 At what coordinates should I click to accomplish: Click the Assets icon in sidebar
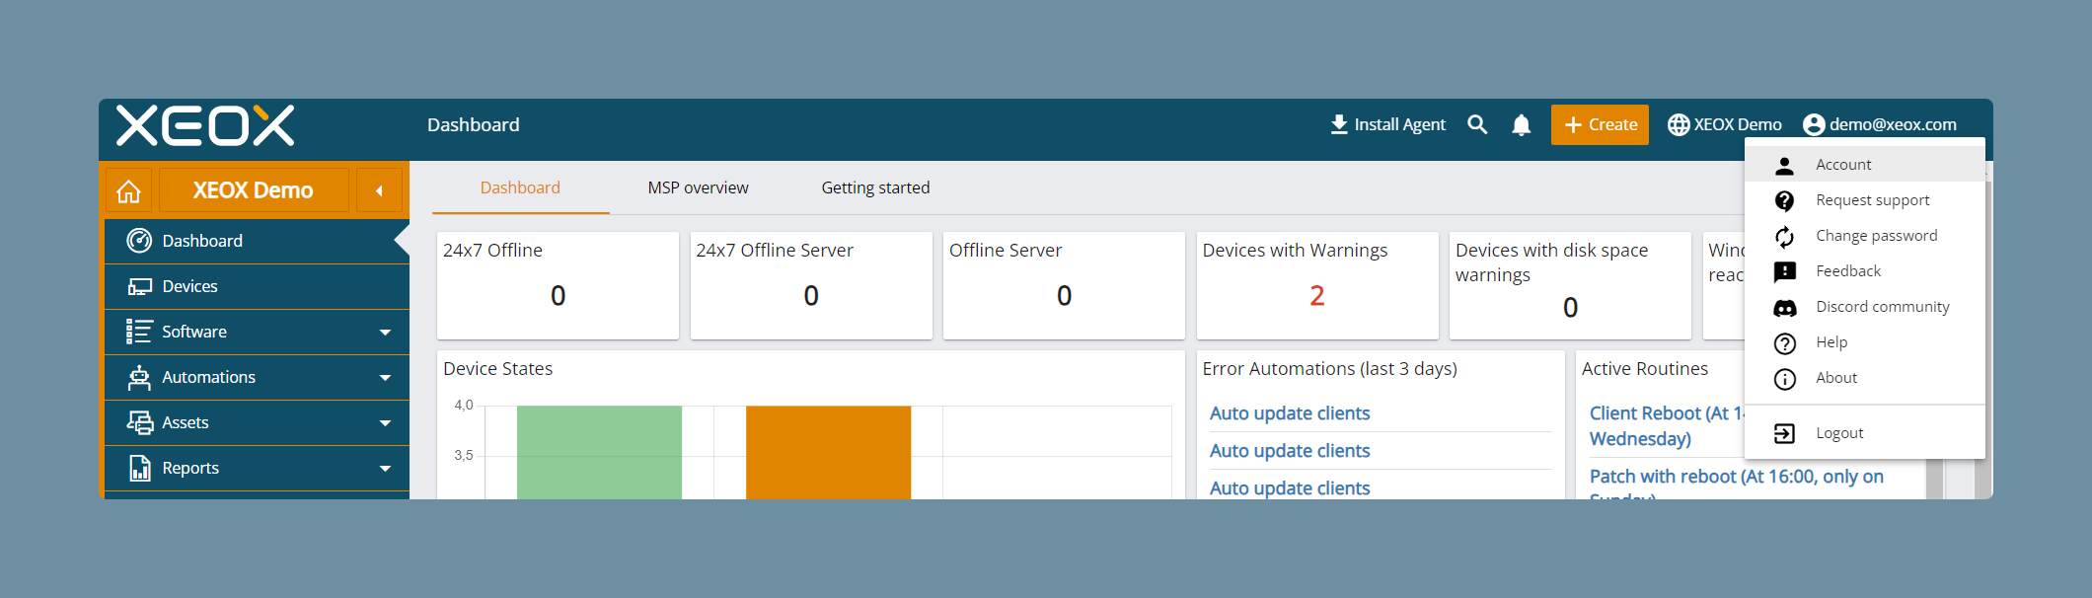[x=139, y=422]
